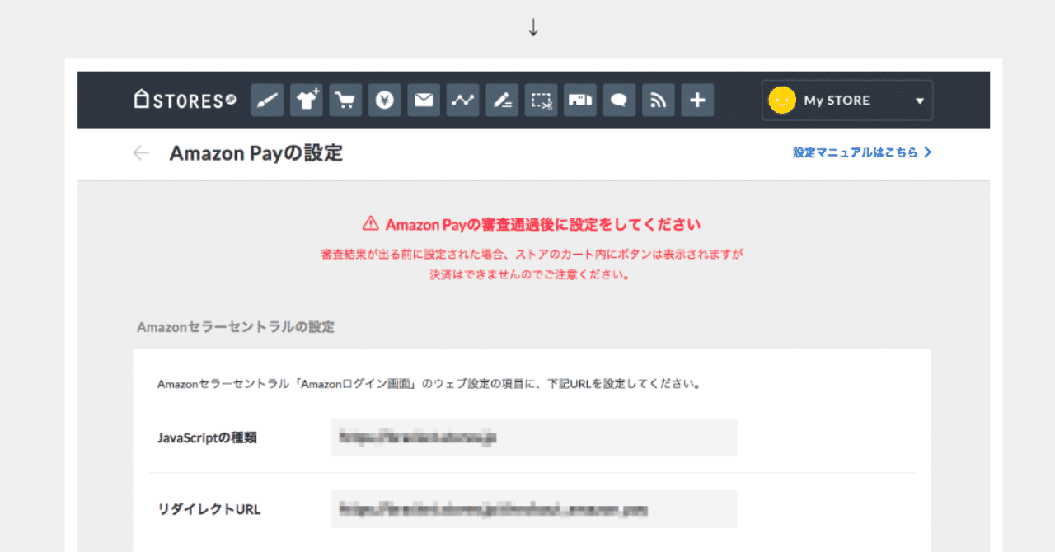
Task: Open the plus add-on features icon
Action: (x=697, y=100)
